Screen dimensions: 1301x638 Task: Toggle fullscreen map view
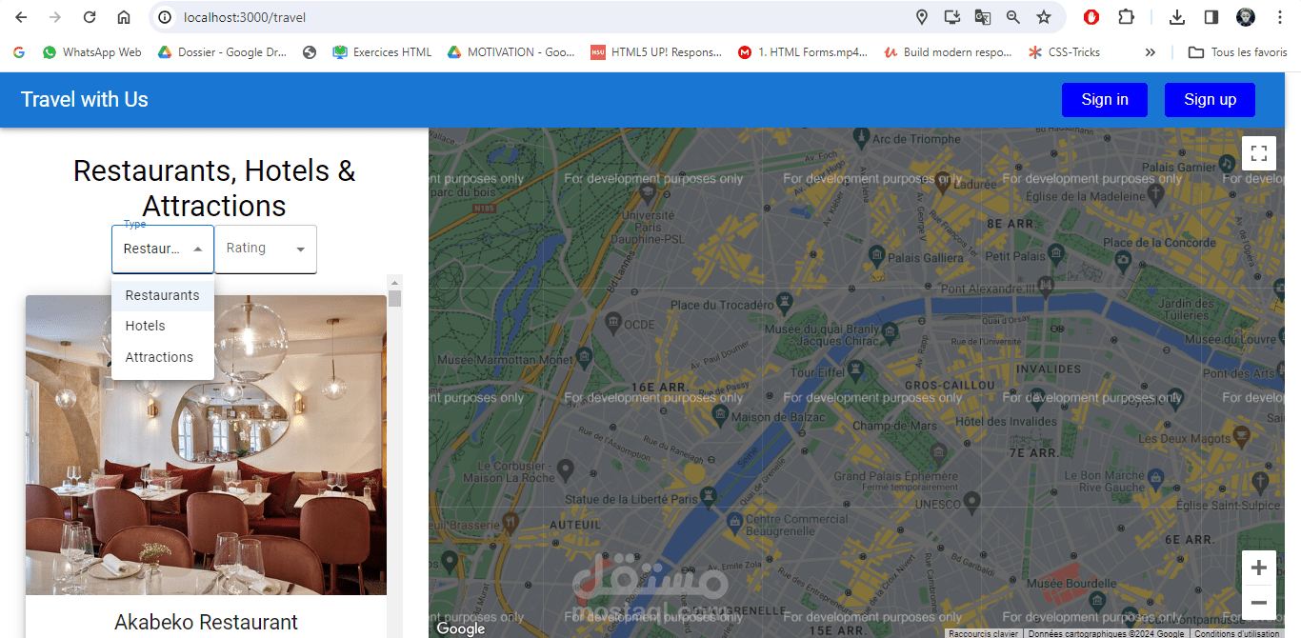pyautogui.click(x=1258, y=152)
